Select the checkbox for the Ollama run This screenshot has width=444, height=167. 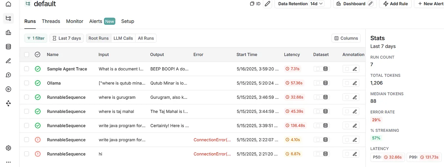[x=26, y=83]
